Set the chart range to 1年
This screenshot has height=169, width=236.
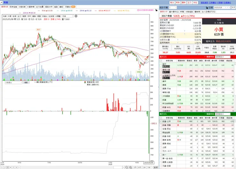pos(144,167)
